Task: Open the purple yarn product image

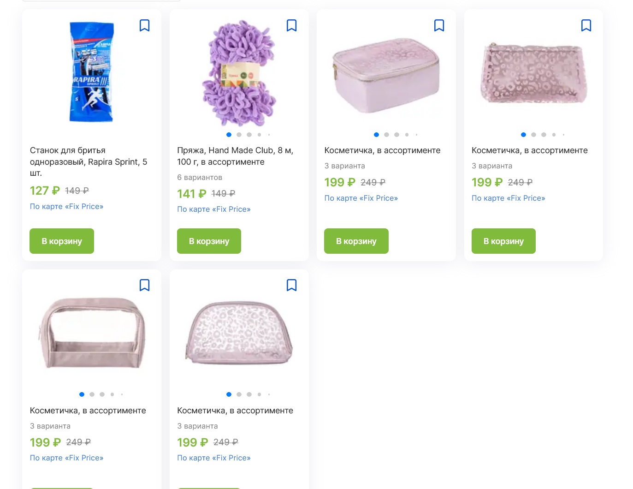Action: pyautogui.click(x=239, y=73)
